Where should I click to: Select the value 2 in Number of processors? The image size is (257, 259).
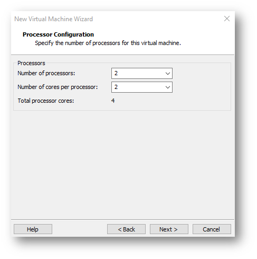pos(116,73)
